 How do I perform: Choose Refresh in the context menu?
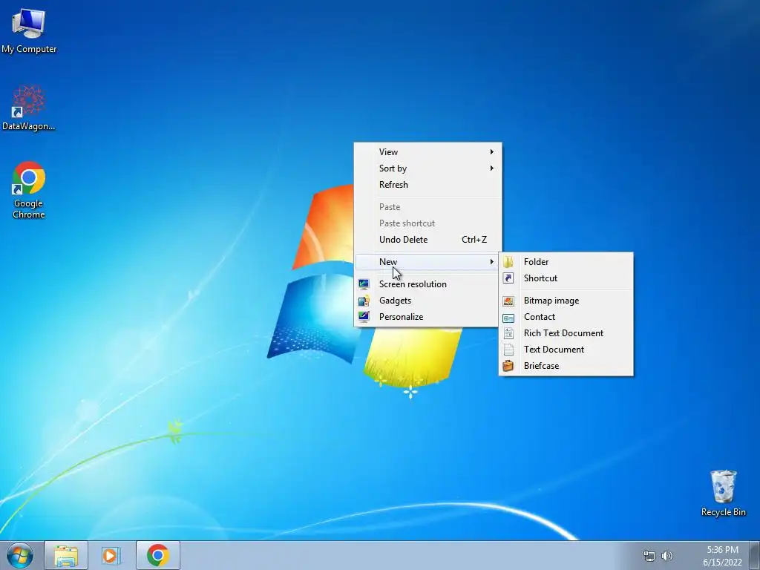[427, 185]
